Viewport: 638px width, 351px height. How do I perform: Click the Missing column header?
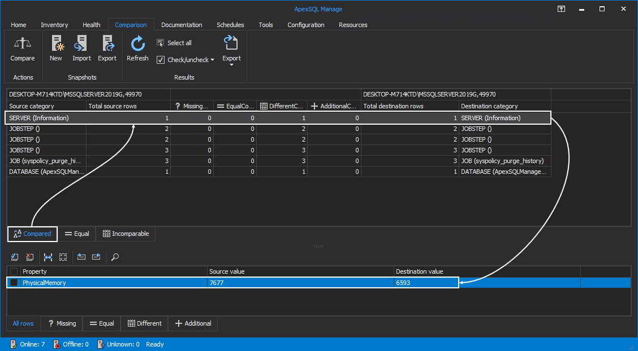192,106
